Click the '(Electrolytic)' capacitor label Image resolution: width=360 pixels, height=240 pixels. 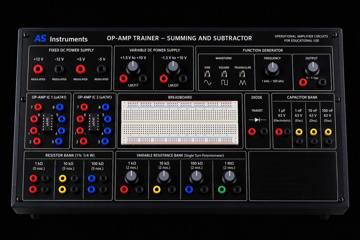pos(282,120)
